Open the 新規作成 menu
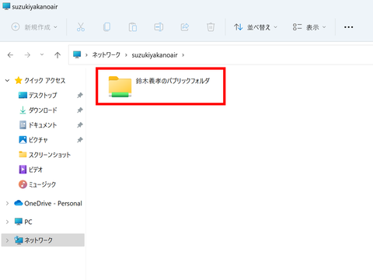The width and height of the screenshot is (373, 280). pyautogui.click(x=34, y=27)
